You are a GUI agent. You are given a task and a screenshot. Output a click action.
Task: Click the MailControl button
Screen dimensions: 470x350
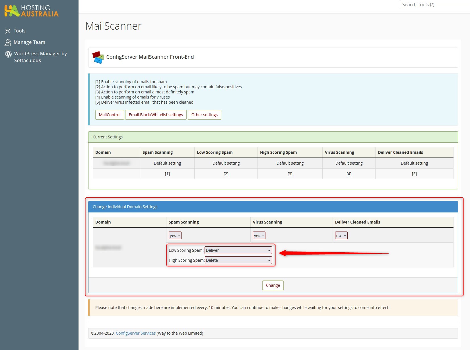pos(110,115)
